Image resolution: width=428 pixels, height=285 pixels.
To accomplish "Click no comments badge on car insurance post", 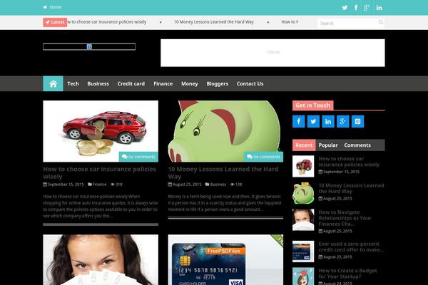I will (x=138, y=157).
